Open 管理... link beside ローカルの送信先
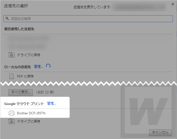177x139 pixels. point(39,66)
